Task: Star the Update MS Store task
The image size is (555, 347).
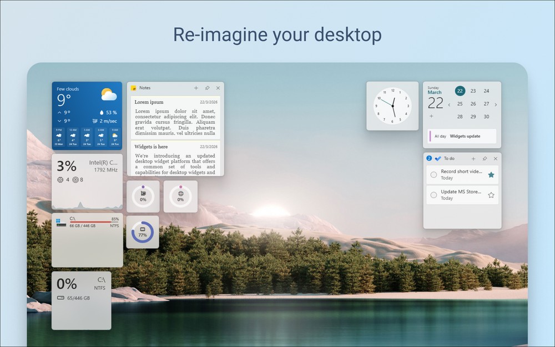Action: 491,195
